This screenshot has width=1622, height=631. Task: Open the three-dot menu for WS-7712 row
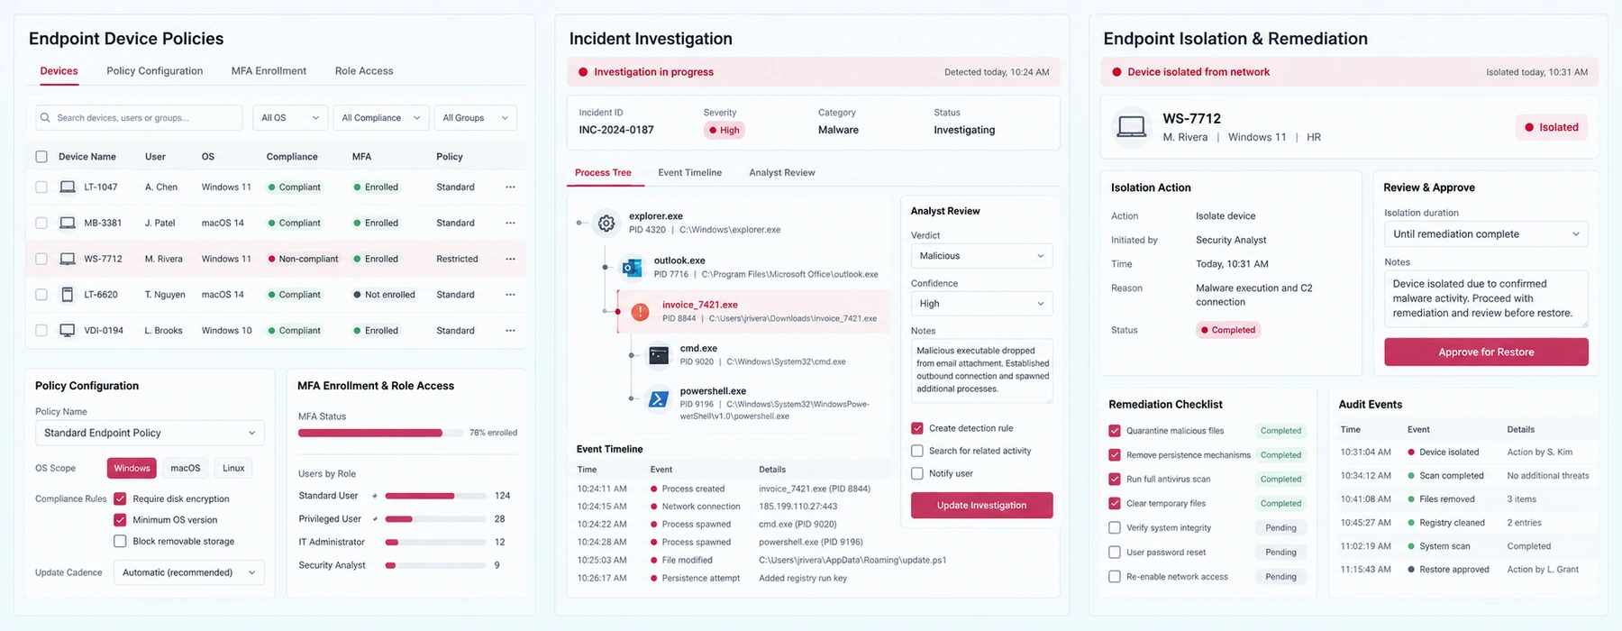click(x=511, y=259)
